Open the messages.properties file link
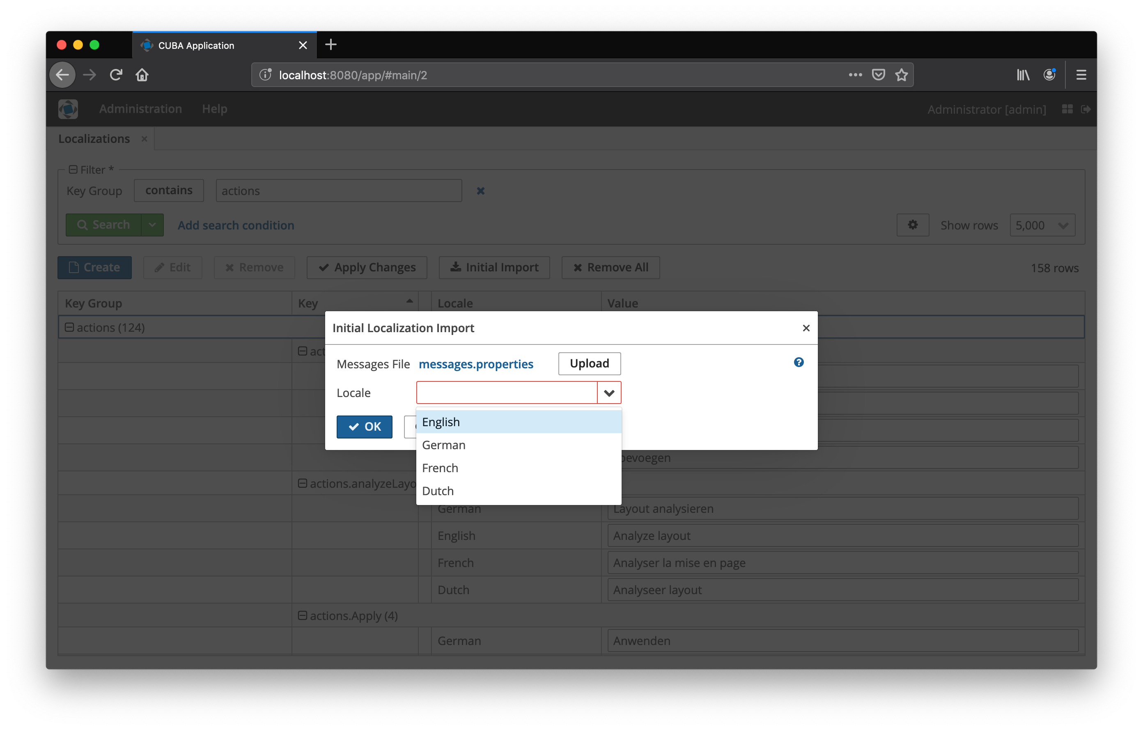Screen dimensions: 1143x730 point(475,364)
